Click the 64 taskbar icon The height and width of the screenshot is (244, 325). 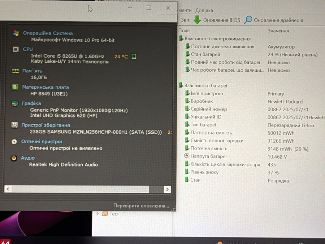click(x=5, y=242)
